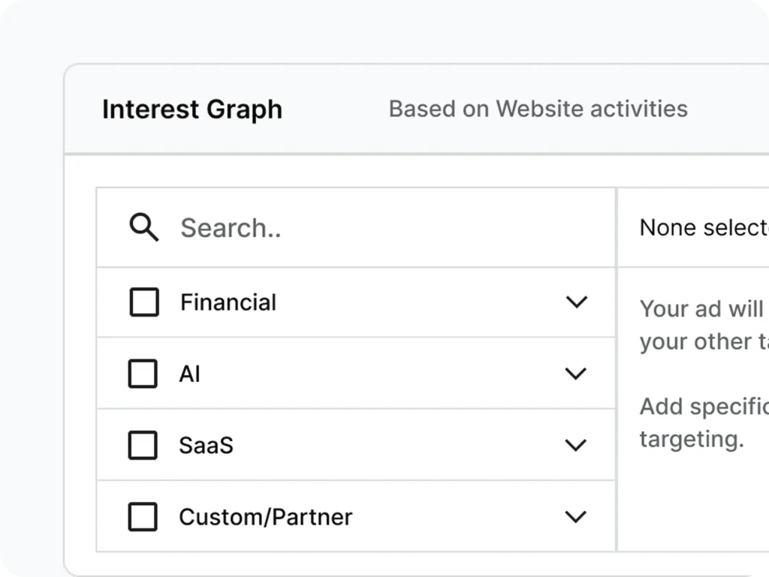Check the Financial checkbox
Viewport: 769px width, 577px height.
(x=144, y=302)
